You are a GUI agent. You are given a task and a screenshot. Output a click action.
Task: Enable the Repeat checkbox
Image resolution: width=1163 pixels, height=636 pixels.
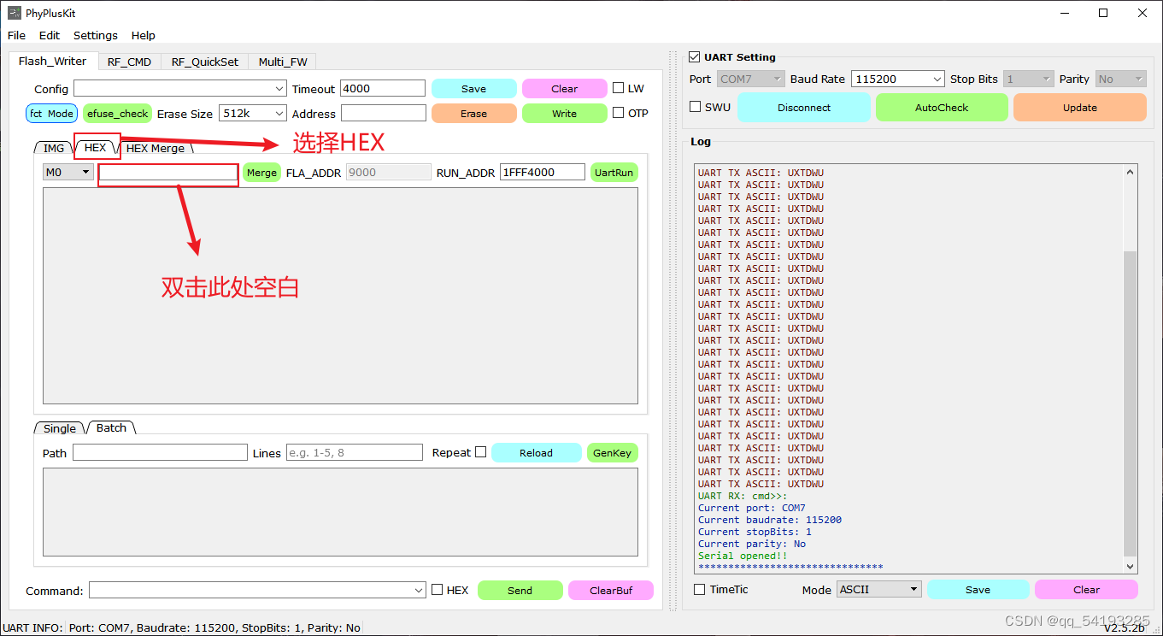[480, 452]
